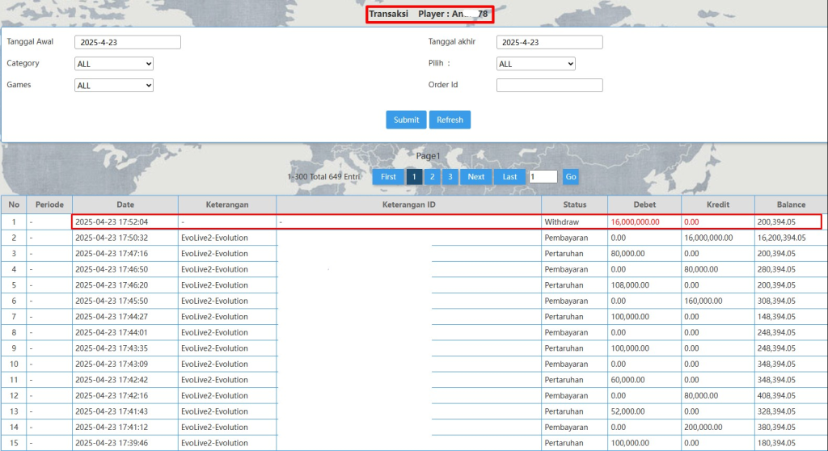
Task: Click balance value 308,394.05
Action: 776,301
